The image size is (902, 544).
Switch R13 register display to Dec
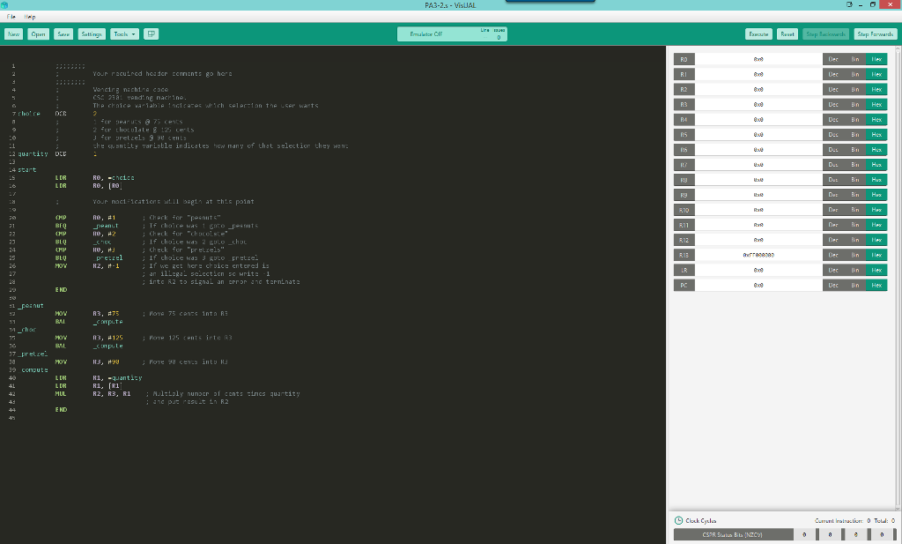(x=833, y=254)
